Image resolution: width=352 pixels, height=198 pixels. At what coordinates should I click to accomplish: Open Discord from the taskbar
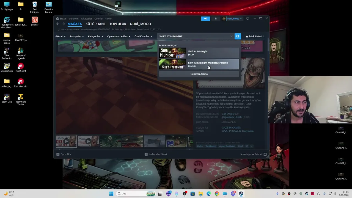[x=233, y=194]
